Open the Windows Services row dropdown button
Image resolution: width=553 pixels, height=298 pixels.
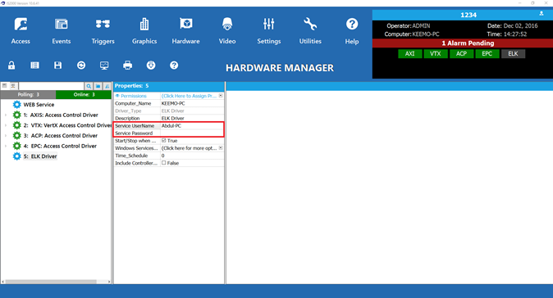coord(221,148)
